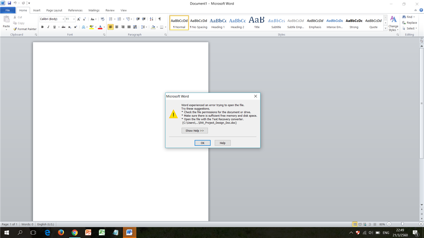Switch to the Page Layout tab
Viewport: 424px width, 238px height.
click(x=54, y=10)
